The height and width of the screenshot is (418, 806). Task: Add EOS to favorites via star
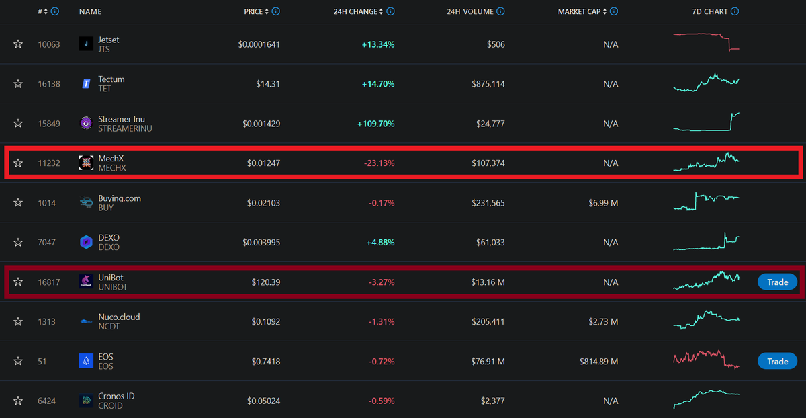pos(17,361)
